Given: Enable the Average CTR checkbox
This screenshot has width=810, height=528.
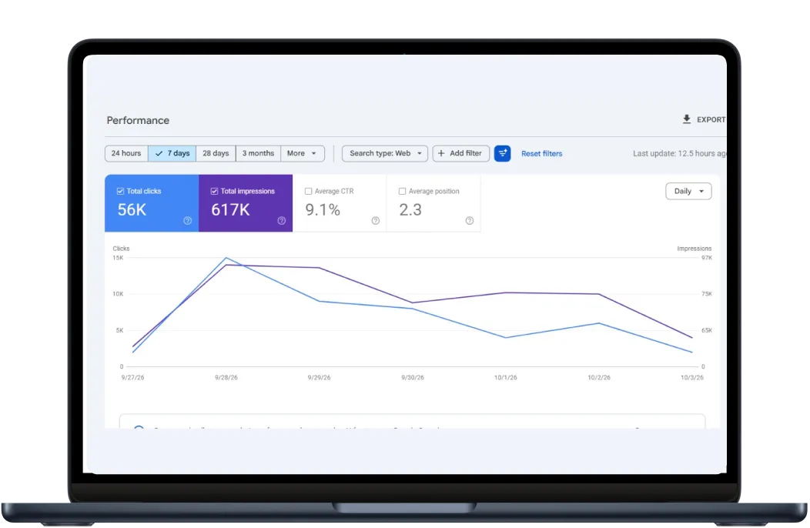Looking at the screenshot, I should tap(309, 191).
